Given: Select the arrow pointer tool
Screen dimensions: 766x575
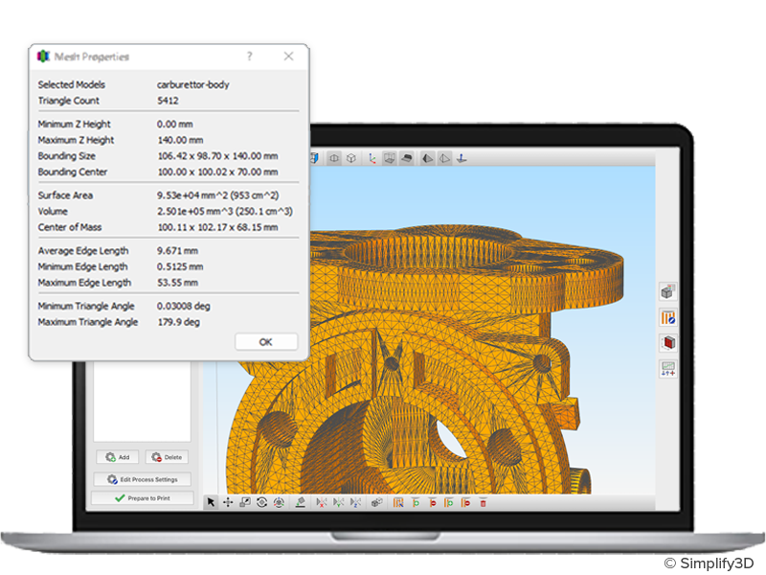Looking at the screenshot, I should (211, 501).
